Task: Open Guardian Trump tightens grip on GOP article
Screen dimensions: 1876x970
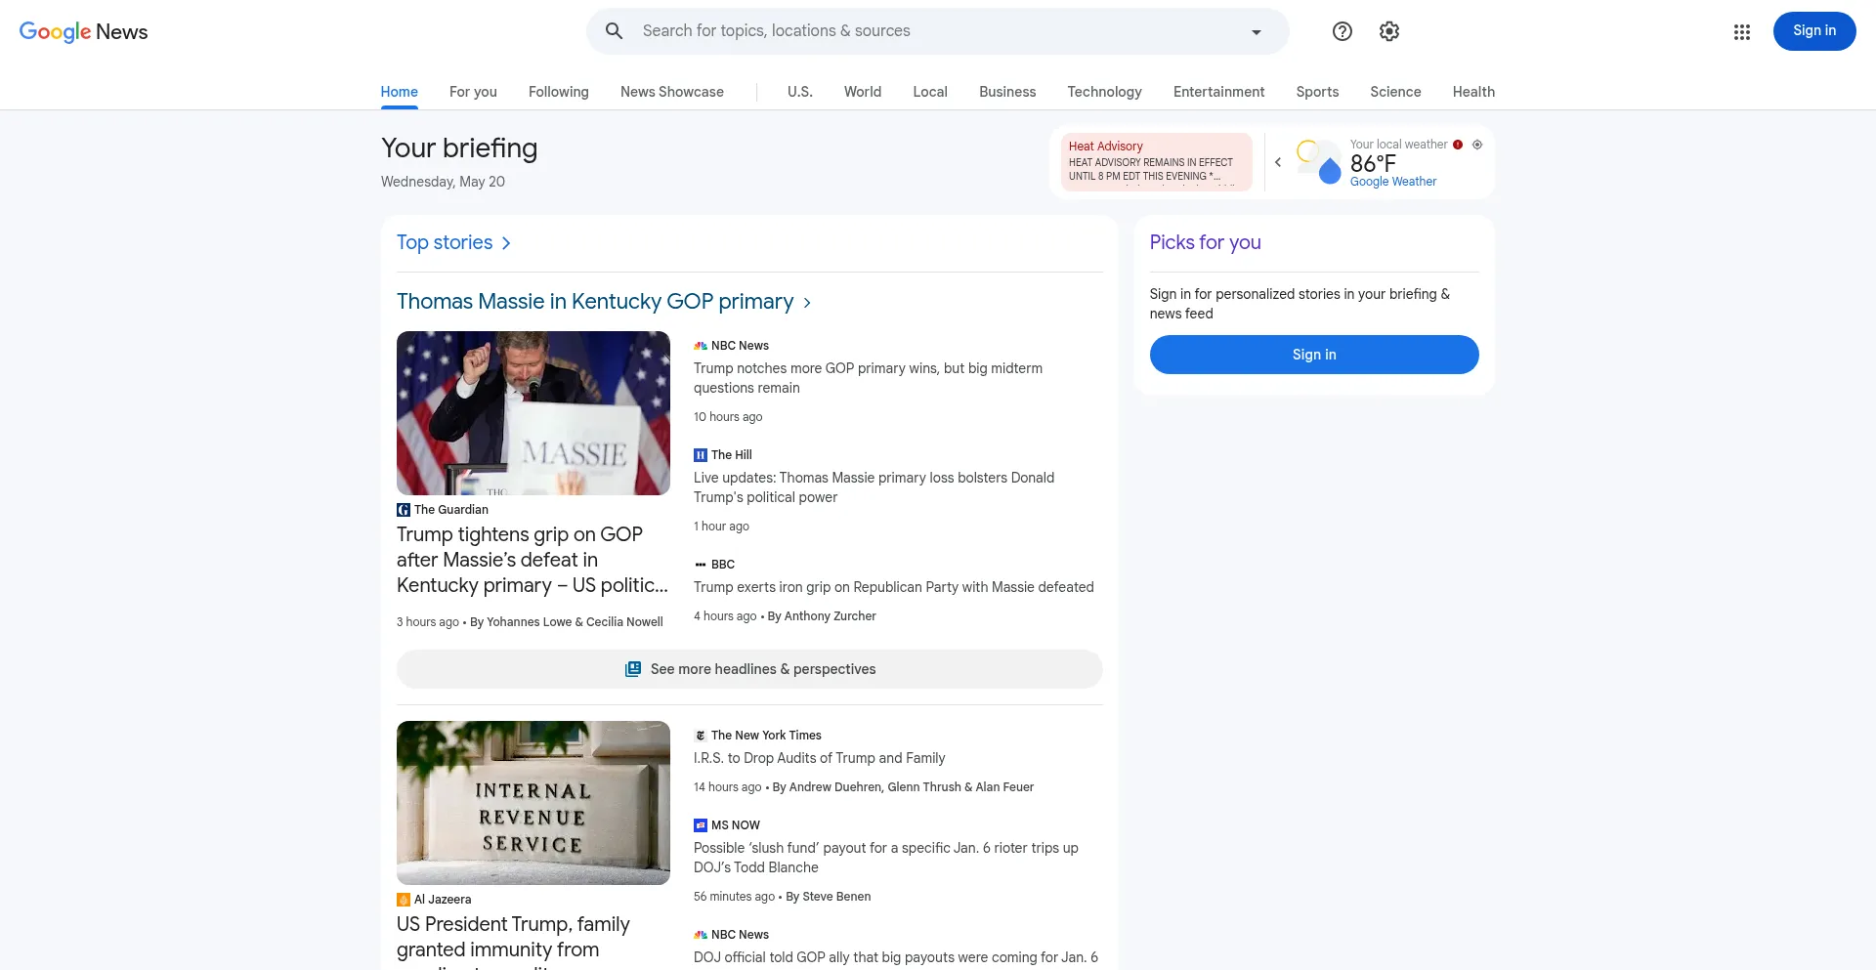Action: coord(533,560)
